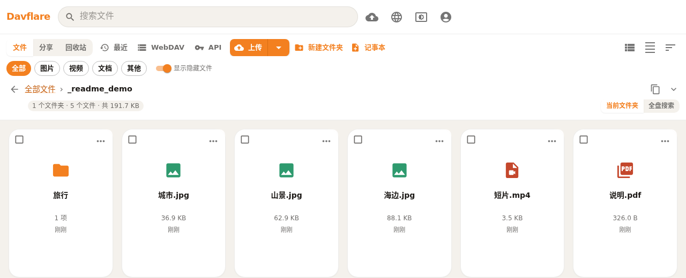Click the folder summary 共 191.7 KB text
Screen dimensions: 686x278
[x=121, y=106]
